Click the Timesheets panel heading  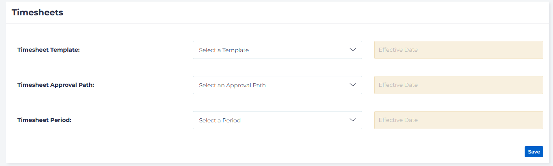[37, 13]
